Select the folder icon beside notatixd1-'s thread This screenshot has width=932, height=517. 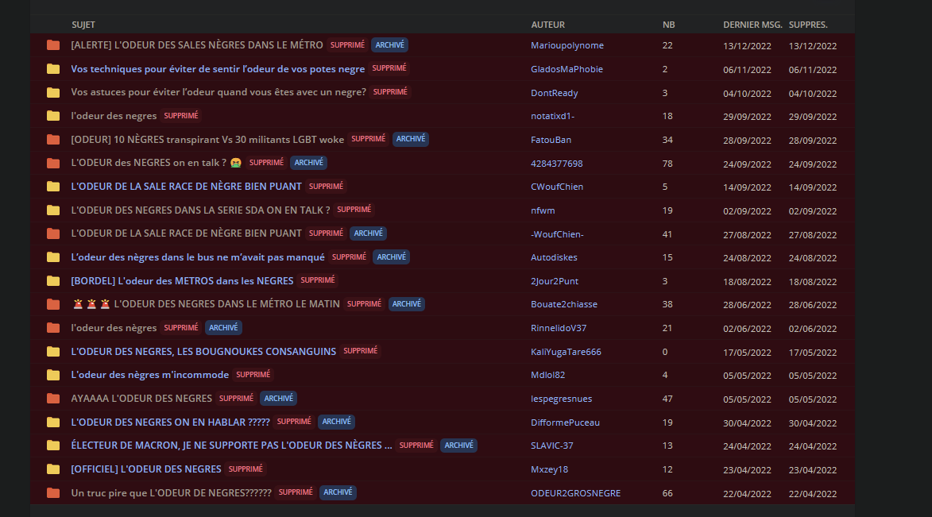53,116
